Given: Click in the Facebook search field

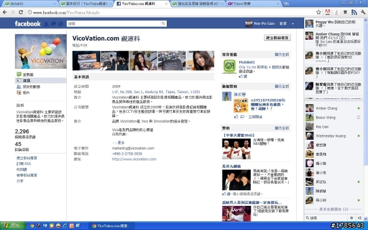Looking at the screenshot, I should pyautogui.click(x=114, y=24).
